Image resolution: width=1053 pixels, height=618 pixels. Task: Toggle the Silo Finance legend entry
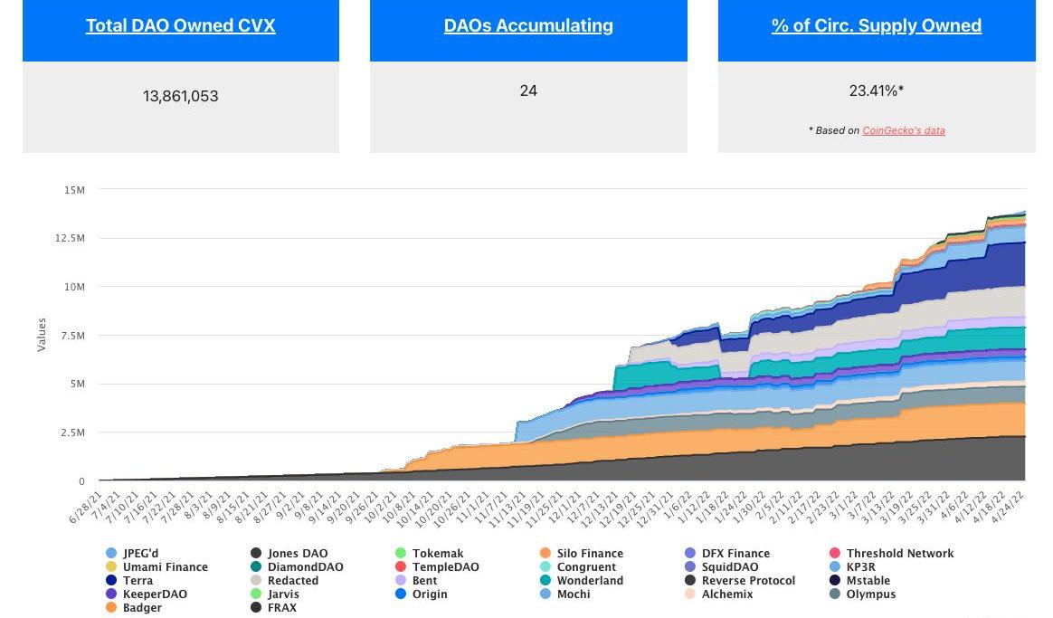coord(582,554)
